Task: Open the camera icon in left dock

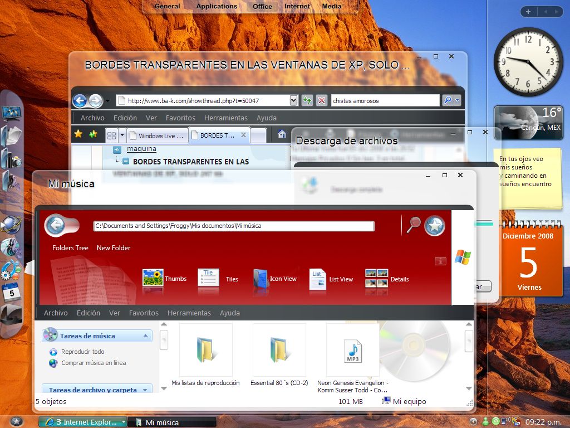Action: [x=11, y=159]
